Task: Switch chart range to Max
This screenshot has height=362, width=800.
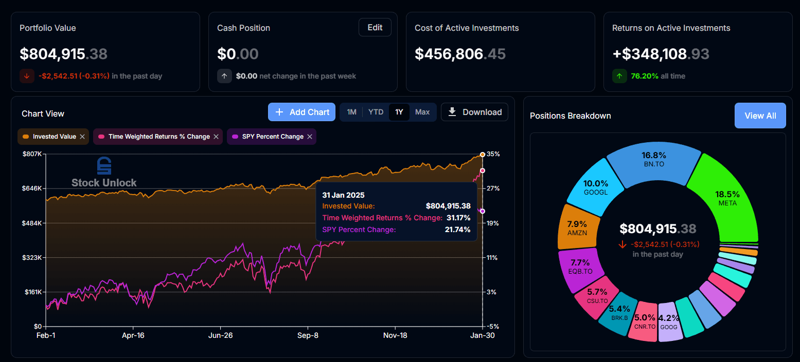Action: point(422,112)
